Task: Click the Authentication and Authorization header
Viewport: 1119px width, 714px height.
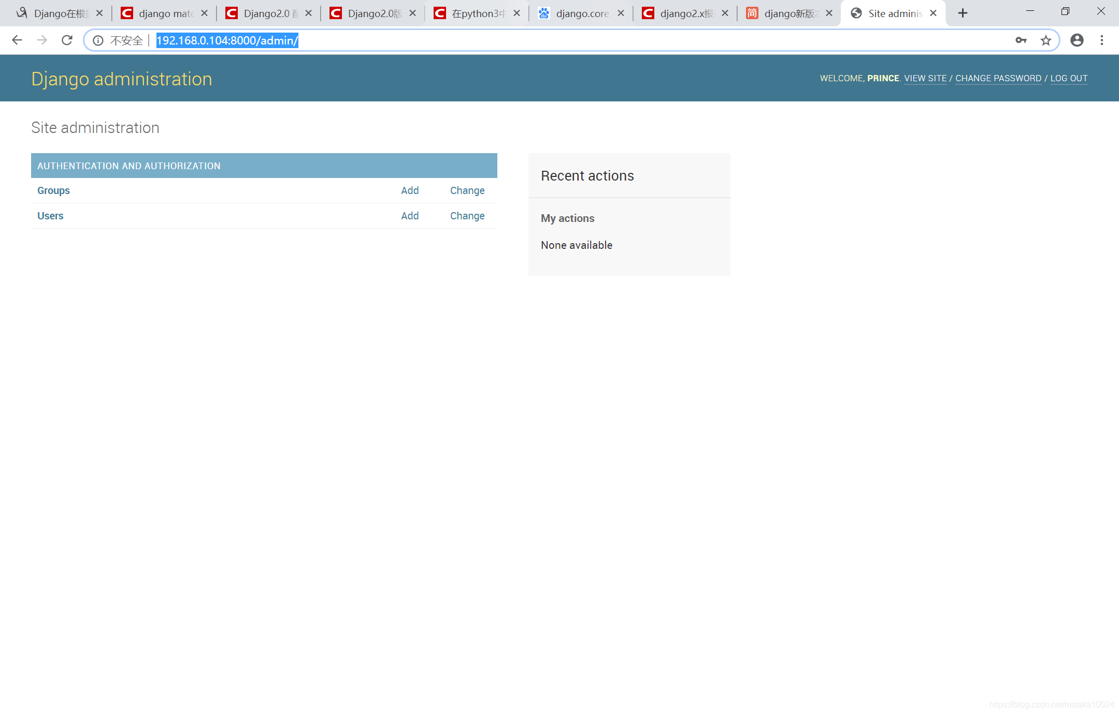Action: 129,166
